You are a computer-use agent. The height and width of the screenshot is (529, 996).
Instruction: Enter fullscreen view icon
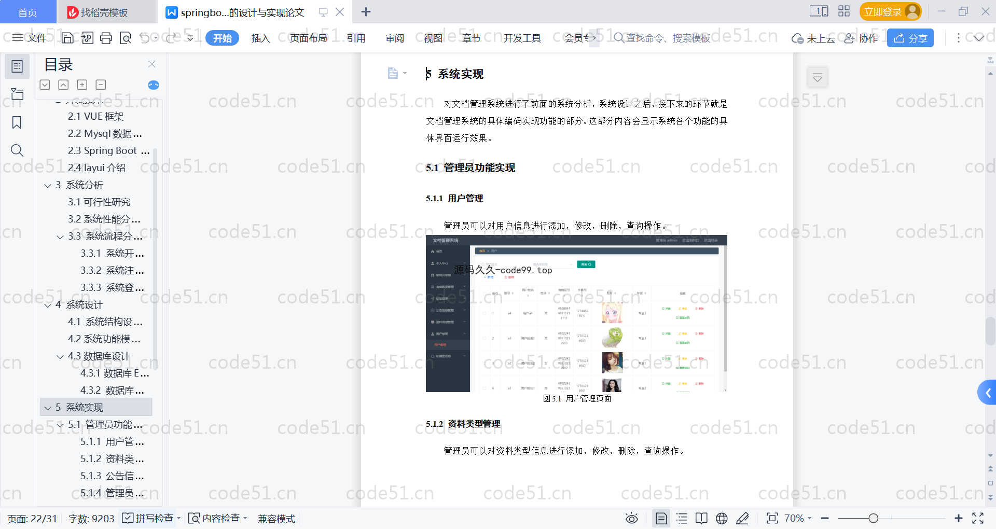(978, 518)
